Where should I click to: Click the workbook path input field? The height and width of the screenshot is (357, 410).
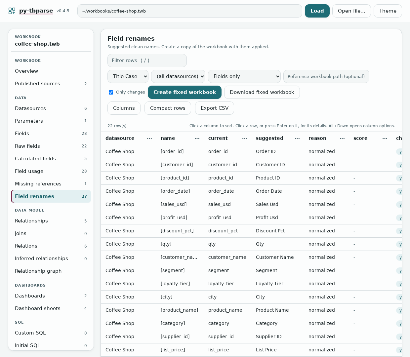point(190,11)
